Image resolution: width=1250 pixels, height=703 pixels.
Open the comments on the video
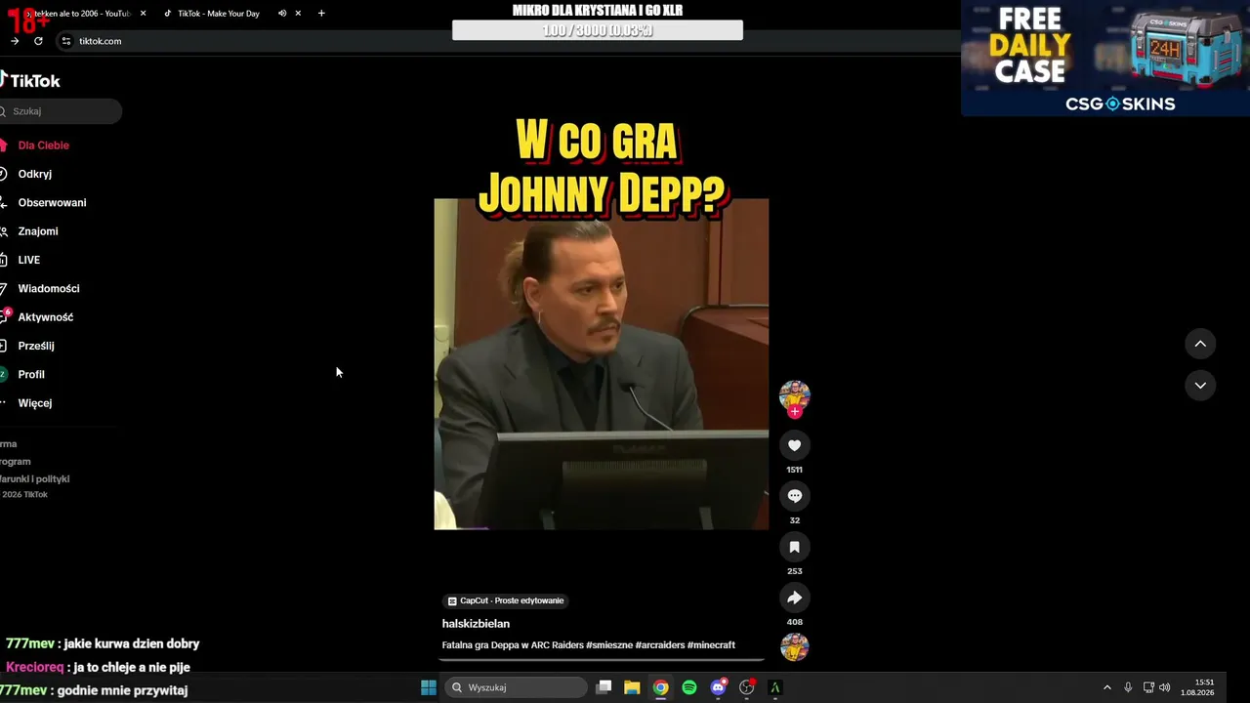coord(794,496)
